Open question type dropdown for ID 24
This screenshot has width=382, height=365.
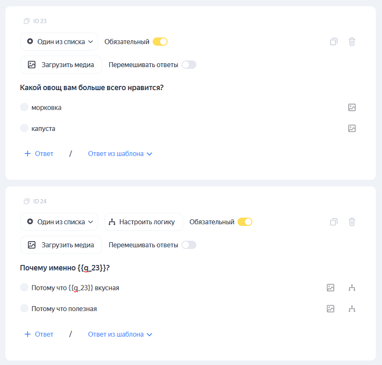[x=59, y=222]
